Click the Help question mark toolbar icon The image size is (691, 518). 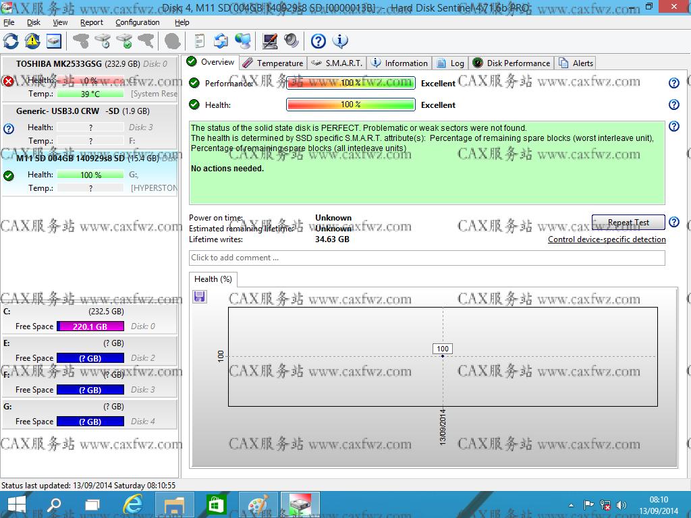click(318, 41)
